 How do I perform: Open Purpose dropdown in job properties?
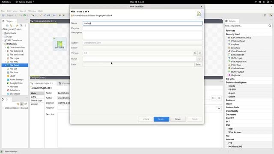point(219,109)
